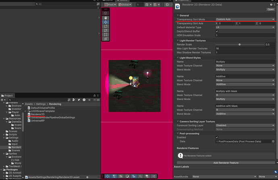Viewport: 278px width, 180px height.
Task: Select the Rotate tool
Action: click(x=106, y=26)
